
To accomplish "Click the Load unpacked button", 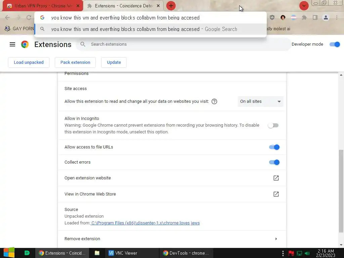I will 29,62.
